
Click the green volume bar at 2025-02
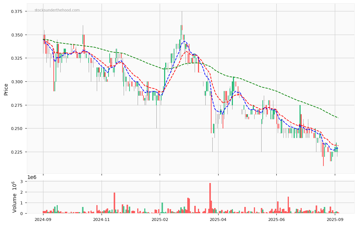pyautogui.click(x=162, y=208)
